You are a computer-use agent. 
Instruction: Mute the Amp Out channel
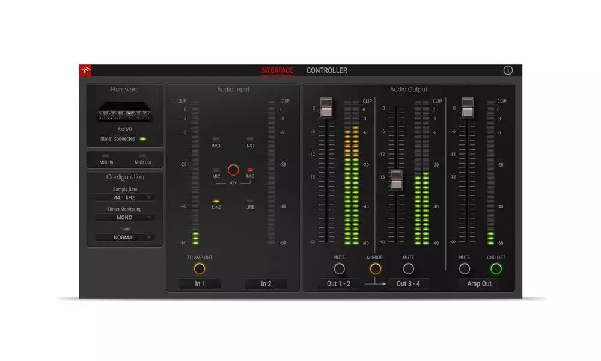pos(464,268)
